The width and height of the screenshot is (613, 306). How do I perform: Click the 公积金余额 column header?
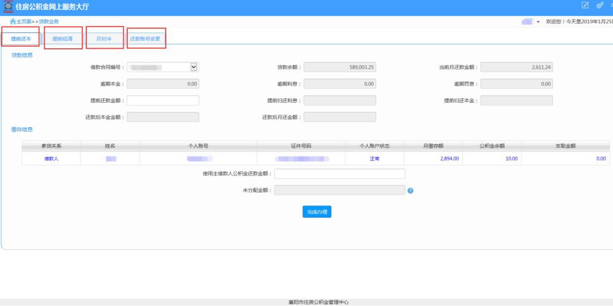(492, 146)
